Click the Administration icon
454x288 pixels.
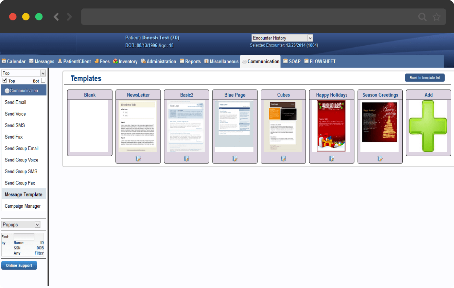(x=143, y=61)
